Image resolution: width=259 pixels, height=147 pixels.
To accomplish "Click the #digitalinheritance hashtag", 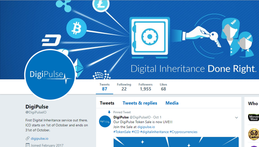I will click(155, 132).
